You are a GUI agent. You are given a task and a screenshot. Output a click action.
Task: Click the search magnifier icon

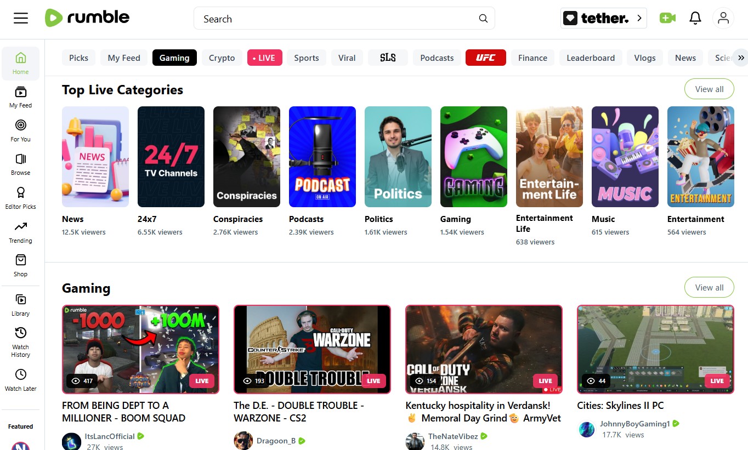[483, 18]
